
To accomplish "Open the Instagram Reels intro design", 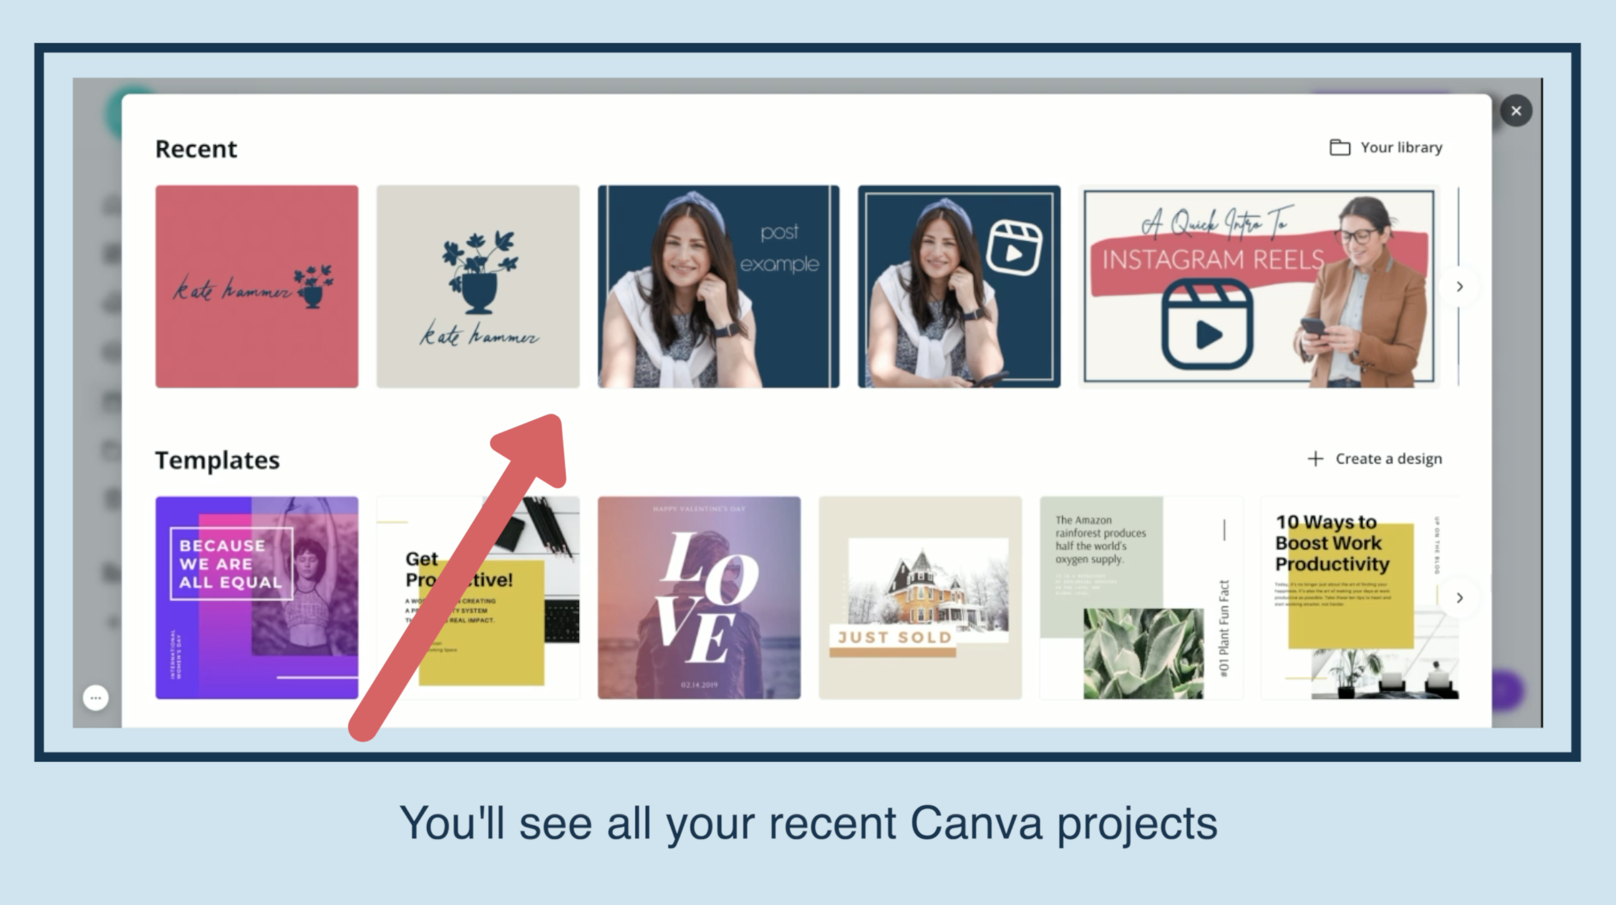I will [1259, 287].
